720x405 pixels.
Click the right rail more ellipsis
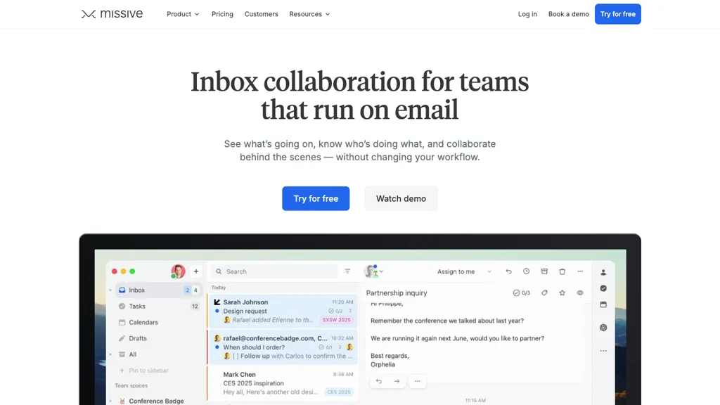[603, 351]
